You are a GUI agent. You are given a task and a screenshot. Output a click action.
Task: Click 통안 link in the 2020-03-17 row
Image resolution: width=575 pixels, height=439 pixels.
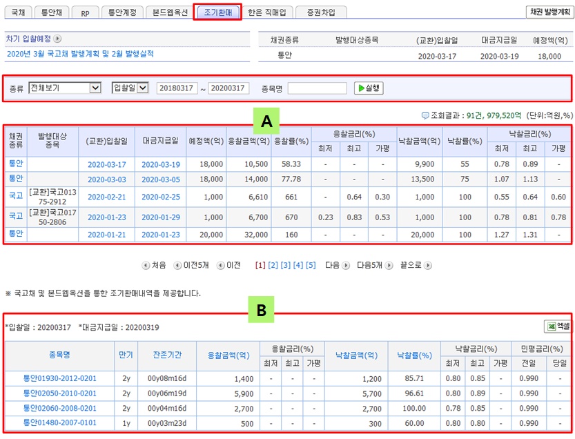pyautogui.click(x=16, y=163)
